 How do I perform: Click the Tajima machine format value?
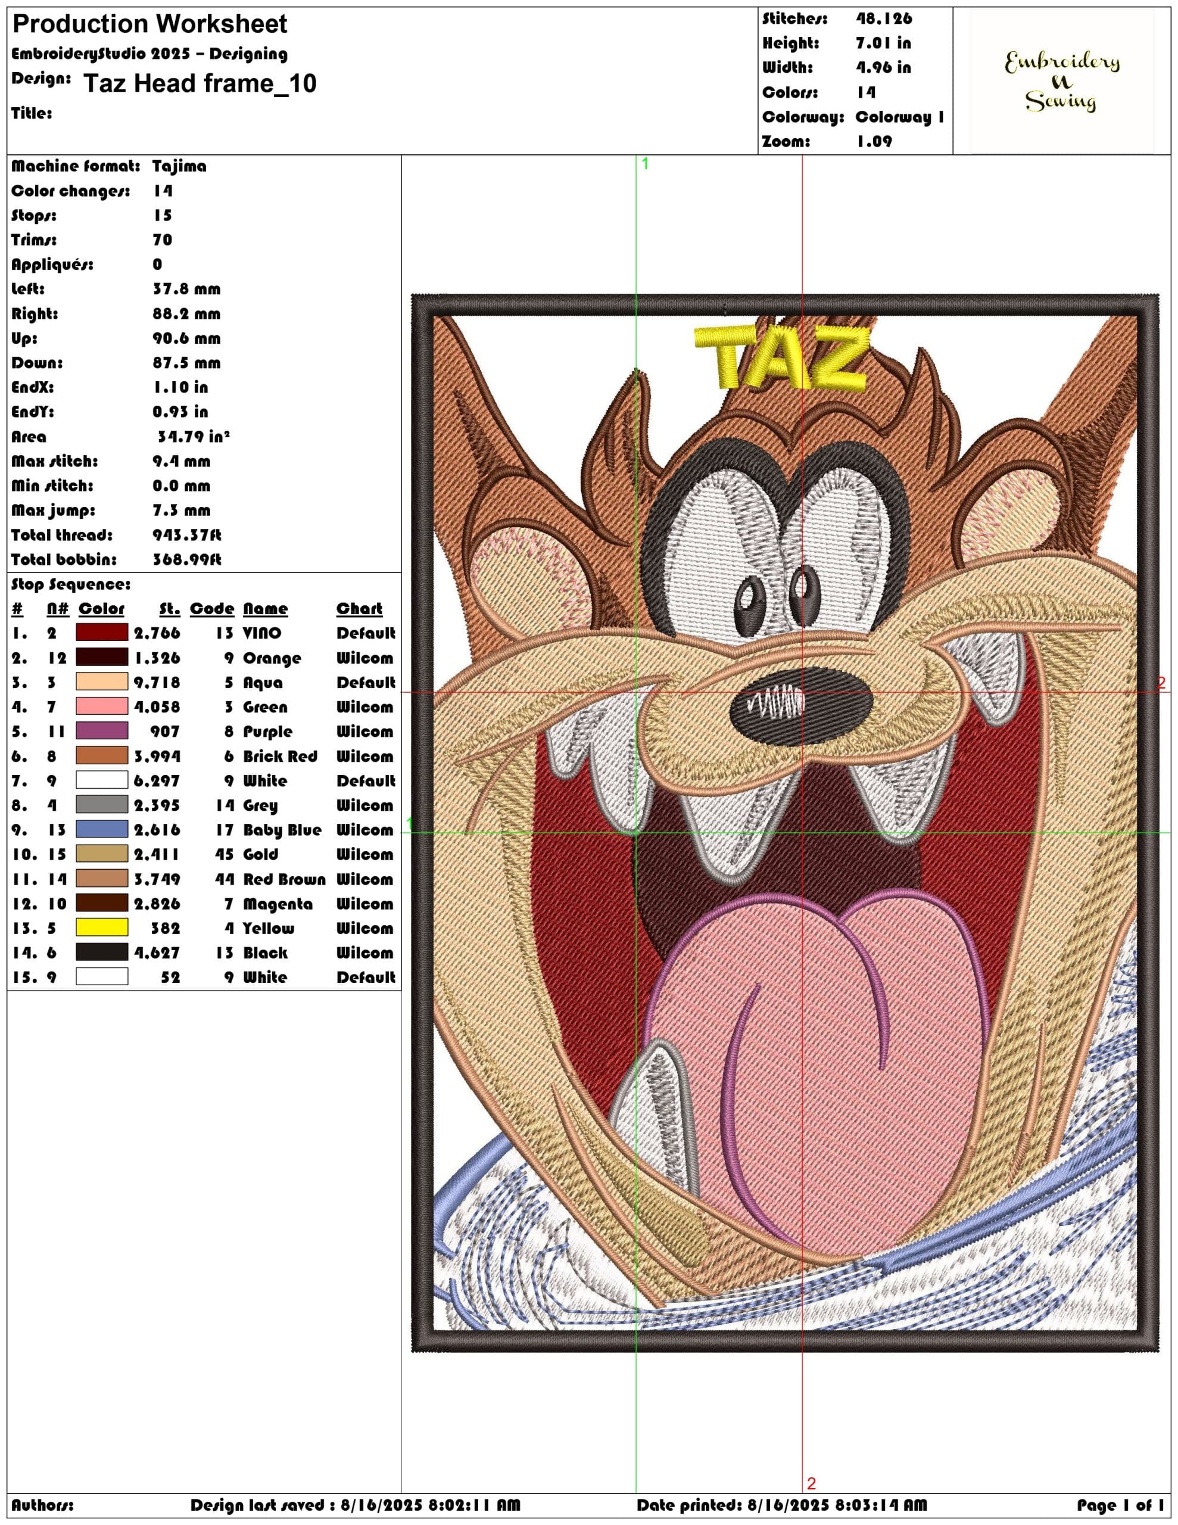(x=179, y=166)
